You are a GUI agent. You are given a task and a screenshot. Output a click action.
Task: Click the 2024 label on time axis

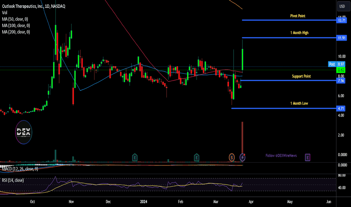143,202
